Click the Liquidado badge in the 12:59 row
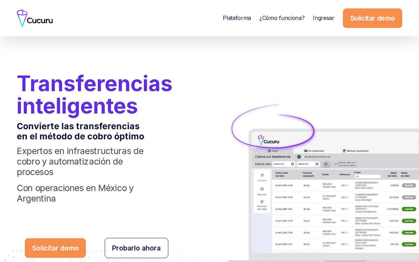 tap(409, 221)
